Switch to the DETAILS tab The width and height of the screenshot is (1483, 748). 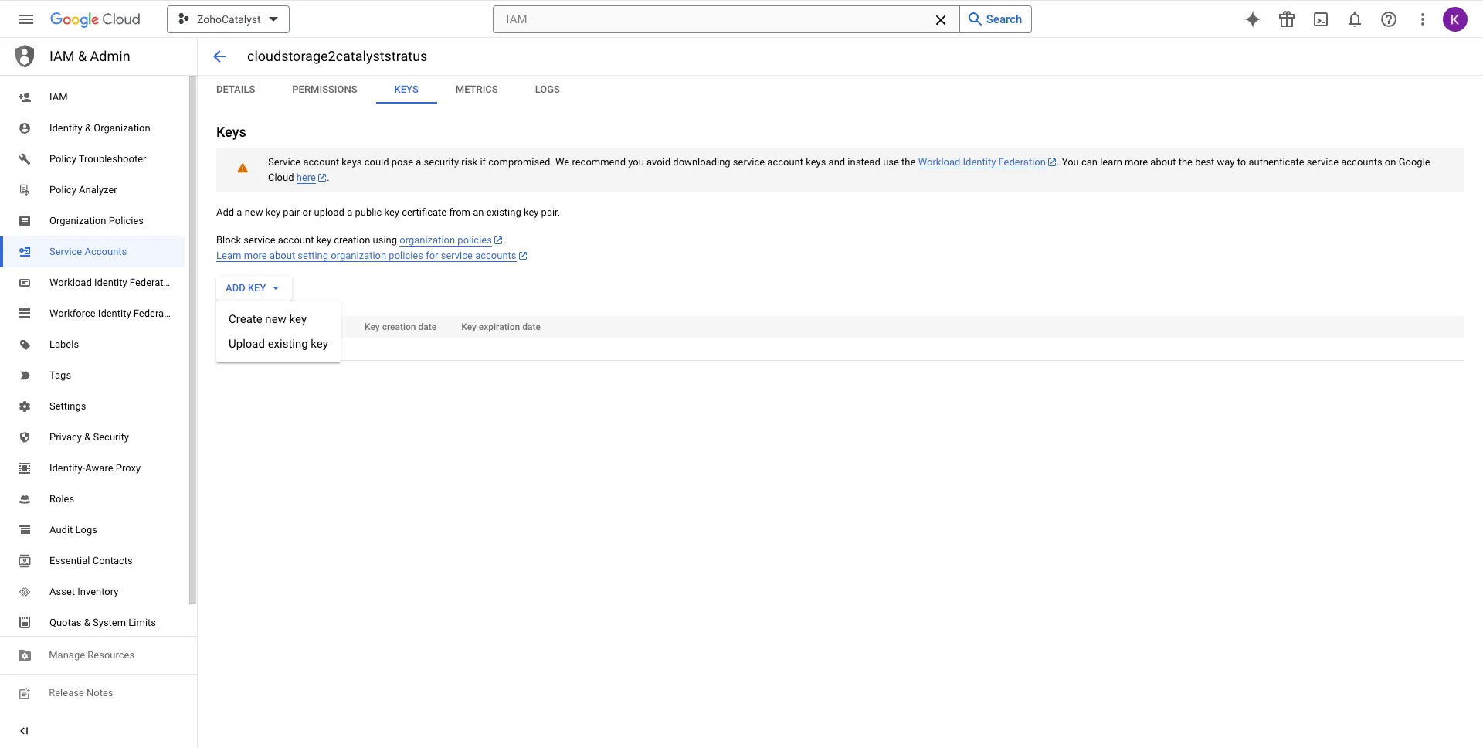click(236, 90)
